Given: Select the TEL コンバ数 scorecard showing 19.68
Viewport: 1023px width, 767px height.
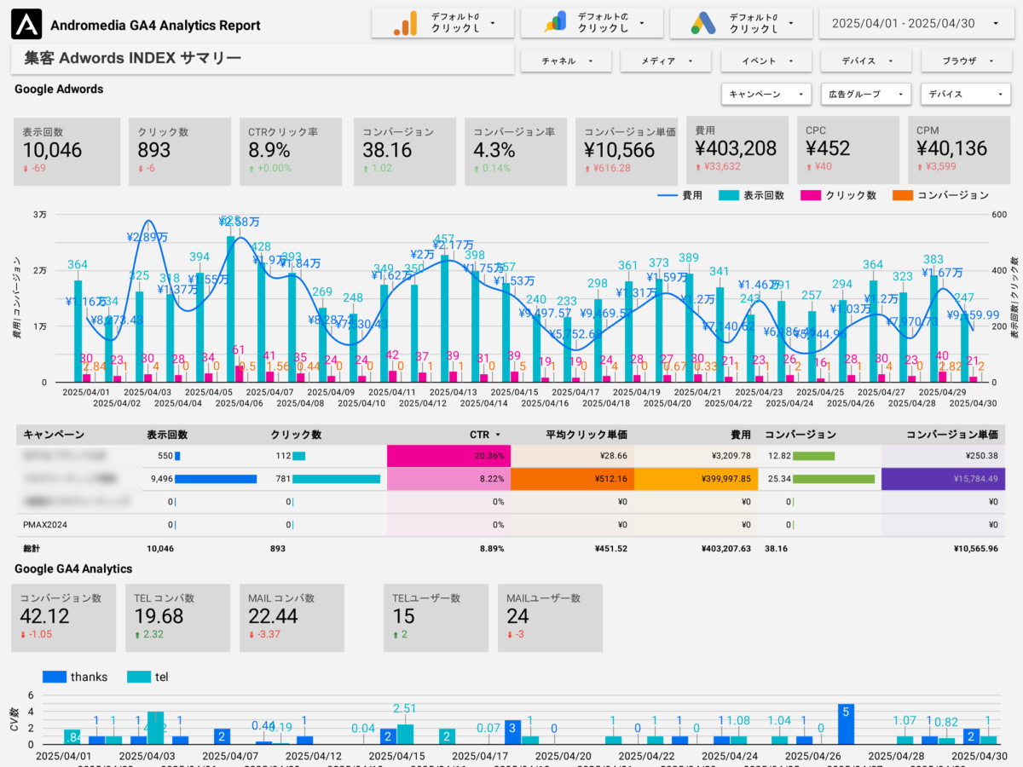Looking at the screenshot, I should (177, 618).
